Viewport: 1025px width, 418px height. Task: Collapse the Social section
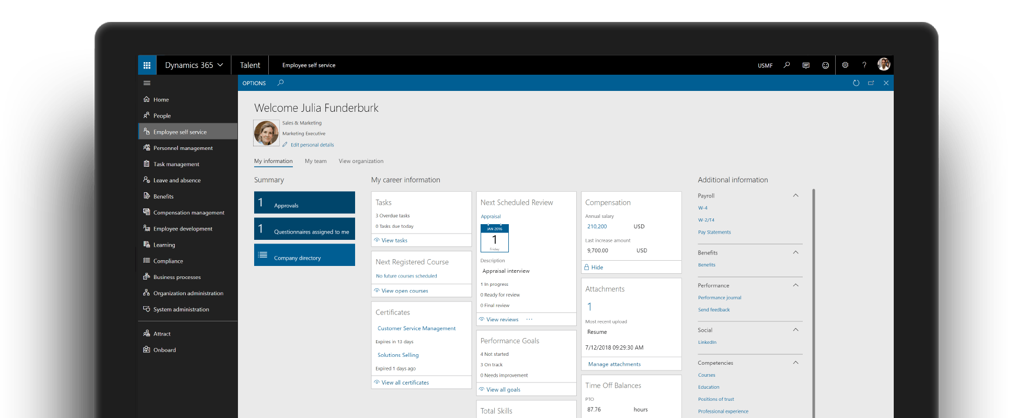[795, 330]
